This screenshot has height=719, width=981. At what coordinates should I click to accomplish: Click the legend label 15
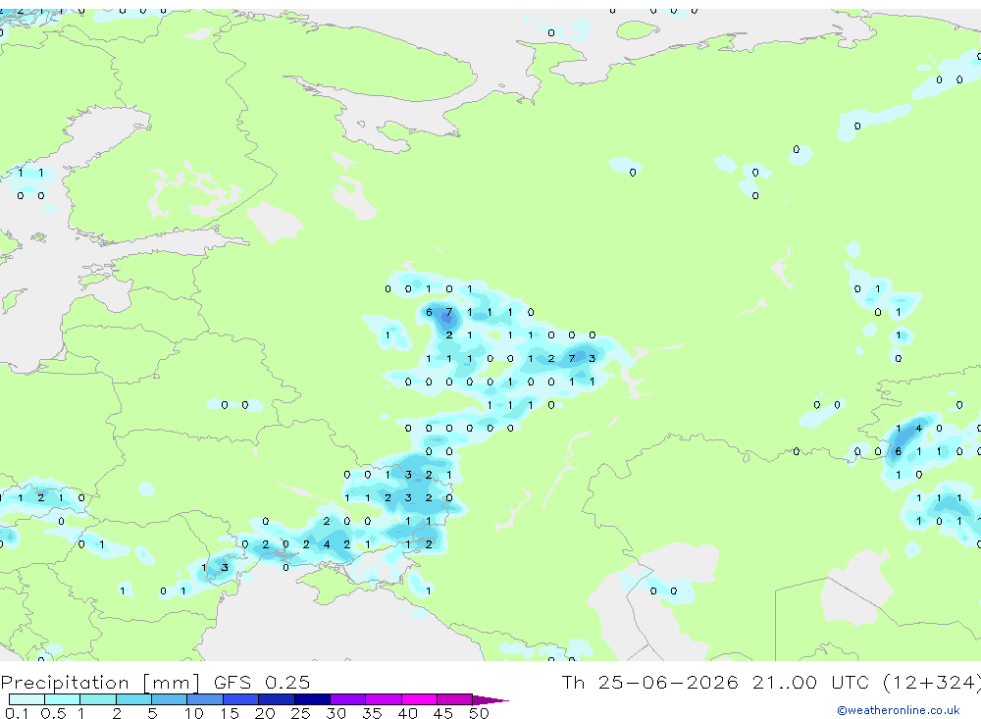tap(229, 713)
